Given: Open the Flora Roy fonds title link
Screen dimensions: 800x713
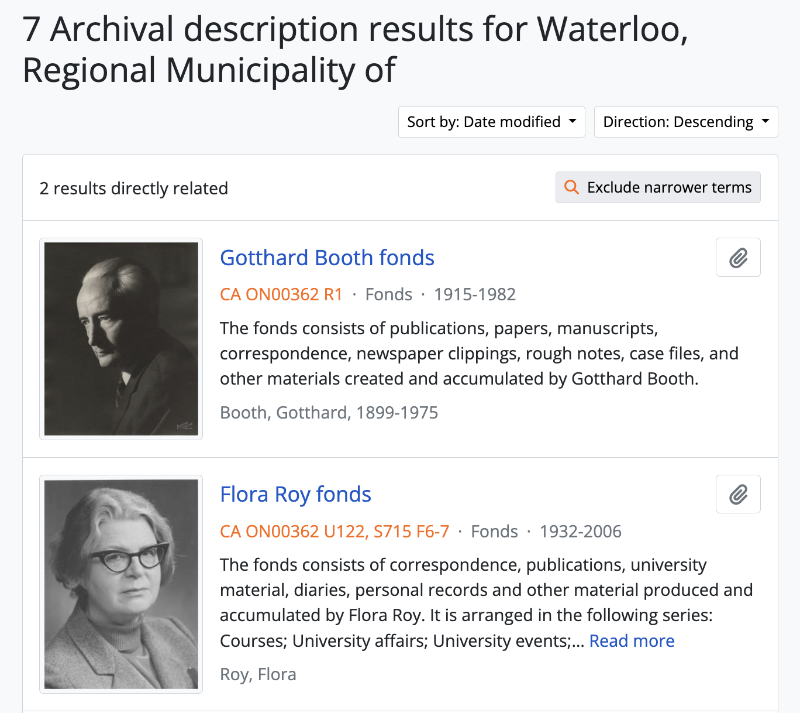Looking at the screenshot, I should 295,495.
